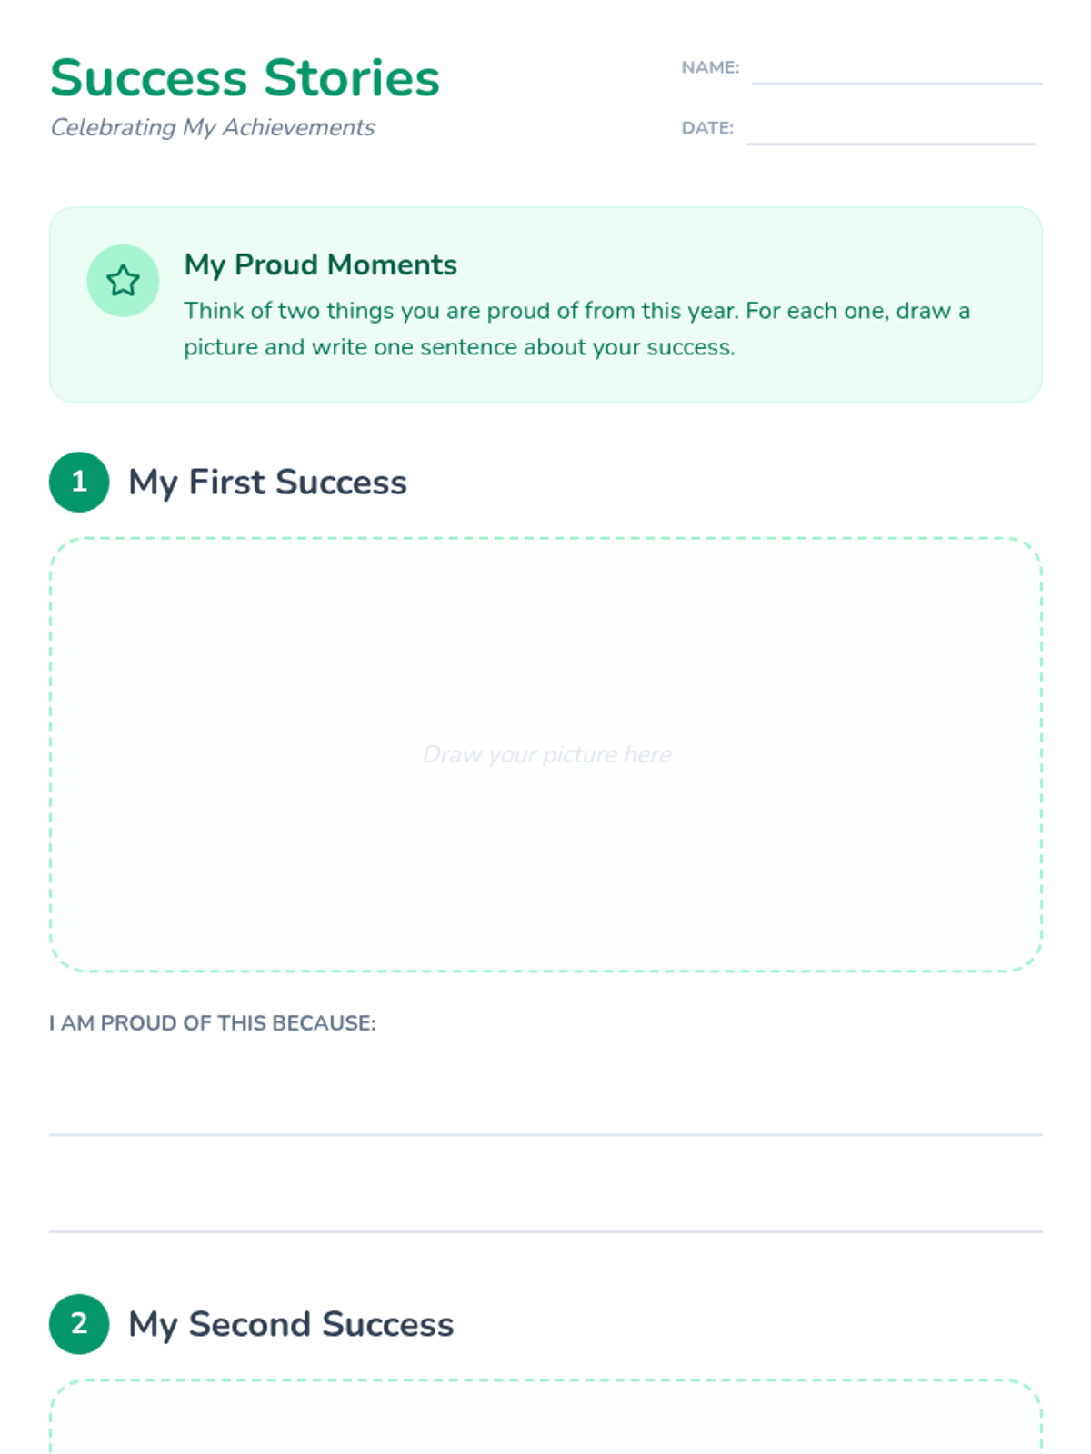Click the instruction text starting 'Think of two things'

point(576,329)
